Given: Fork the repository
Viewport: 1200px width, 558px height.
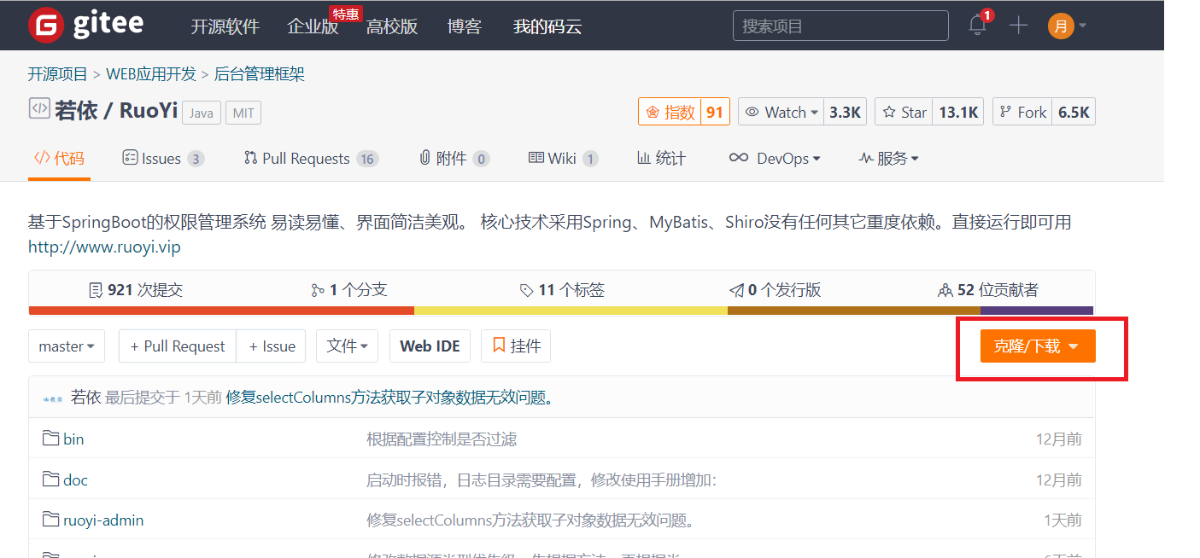Looking at the screenshot, I should click(x=1021, y=112).
